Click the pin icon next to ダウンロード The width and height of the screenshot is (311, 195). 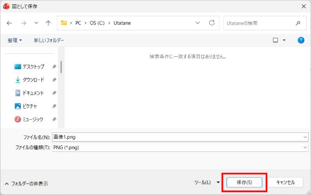(54, 80)
